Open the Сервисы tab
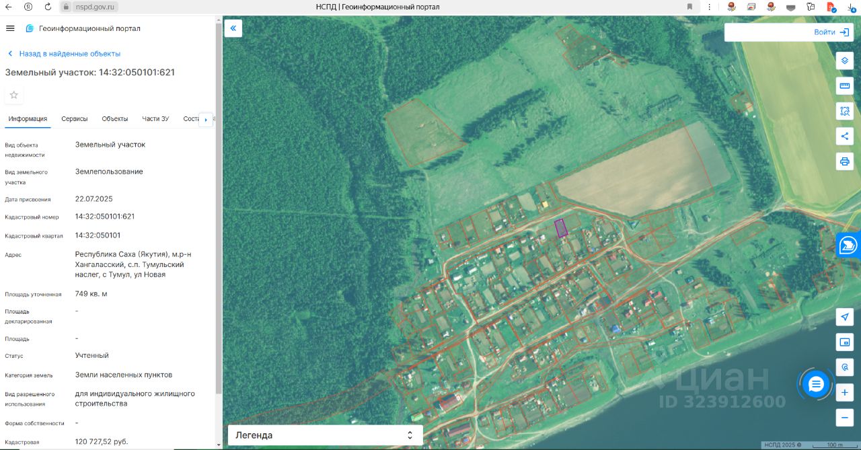 click(x=75, y=119)
